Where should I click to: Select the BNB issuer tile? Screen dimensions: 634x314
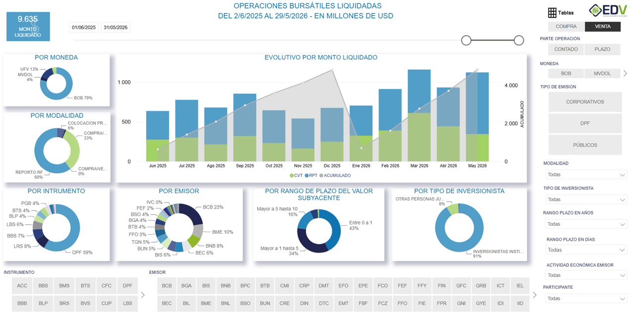point(226,286)
